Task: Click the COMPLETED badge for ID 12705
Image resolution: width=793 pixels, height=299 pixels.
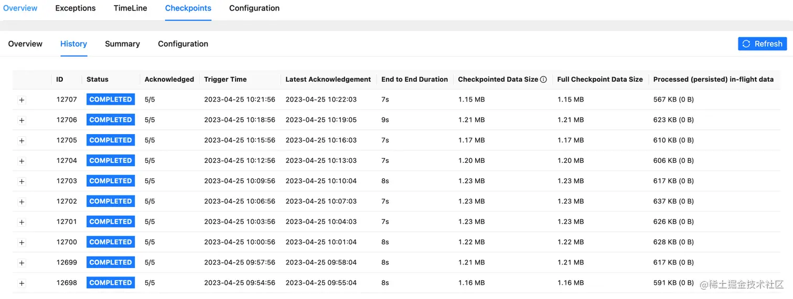Action: click(111, 140)
